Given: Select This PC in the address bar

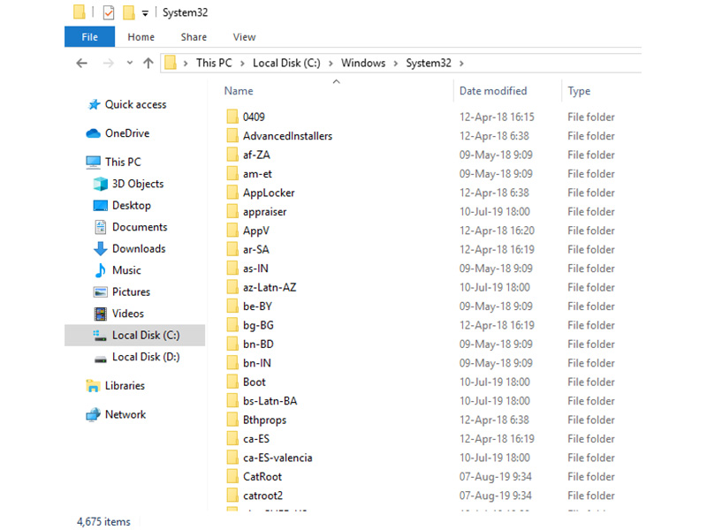Looking at the screenshot, I should 214,63.
